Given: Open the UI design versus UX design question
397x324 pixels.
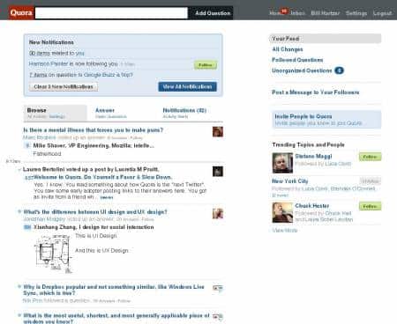Looking at the screenshot, I should (x=95, y=212).
